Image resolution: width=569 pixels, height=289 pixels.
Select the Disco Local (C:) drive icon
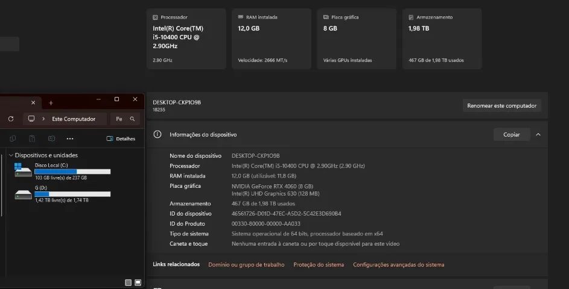[x=23, y=170]
